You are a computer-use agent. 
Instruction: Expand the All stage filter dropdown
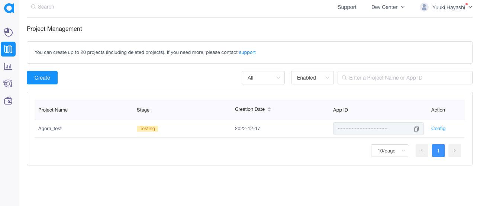[263, 78]
